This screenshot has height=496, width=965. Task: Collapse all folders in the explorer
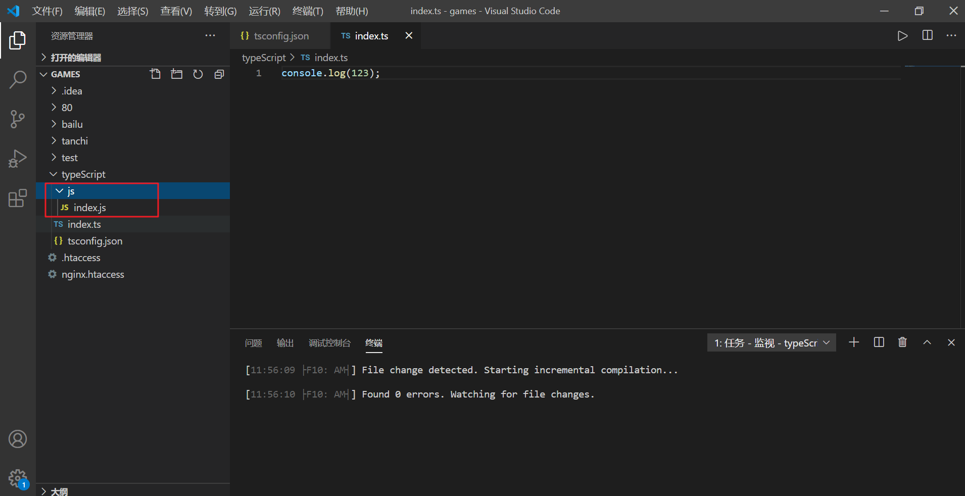[219, 74]
